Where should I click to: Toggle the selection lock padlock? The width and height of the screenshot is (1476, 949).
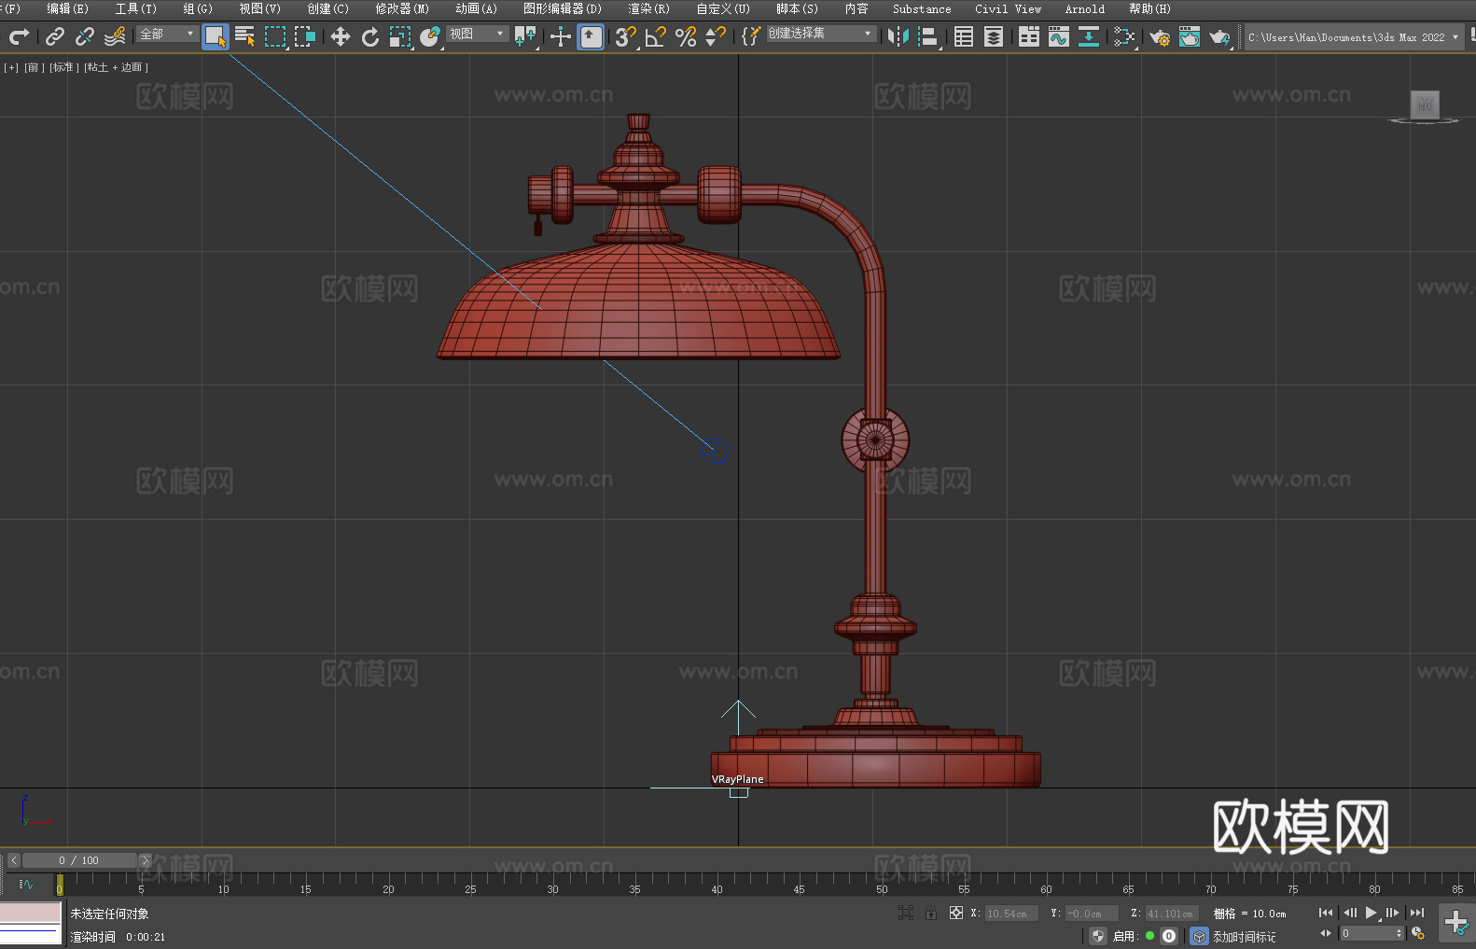[x=931, y=914]
